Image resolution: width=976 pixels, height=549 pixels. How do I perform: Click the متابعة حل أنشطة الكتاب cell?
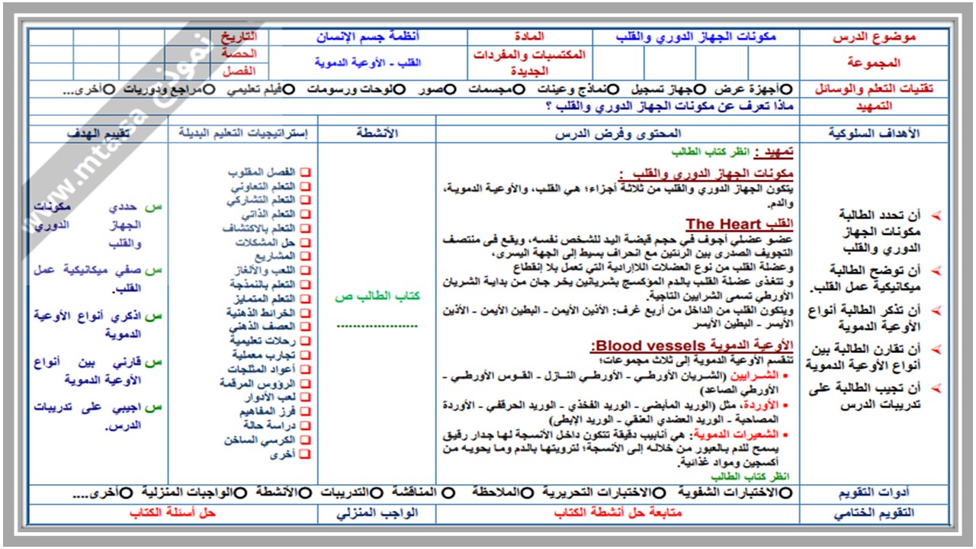[618, 513]
